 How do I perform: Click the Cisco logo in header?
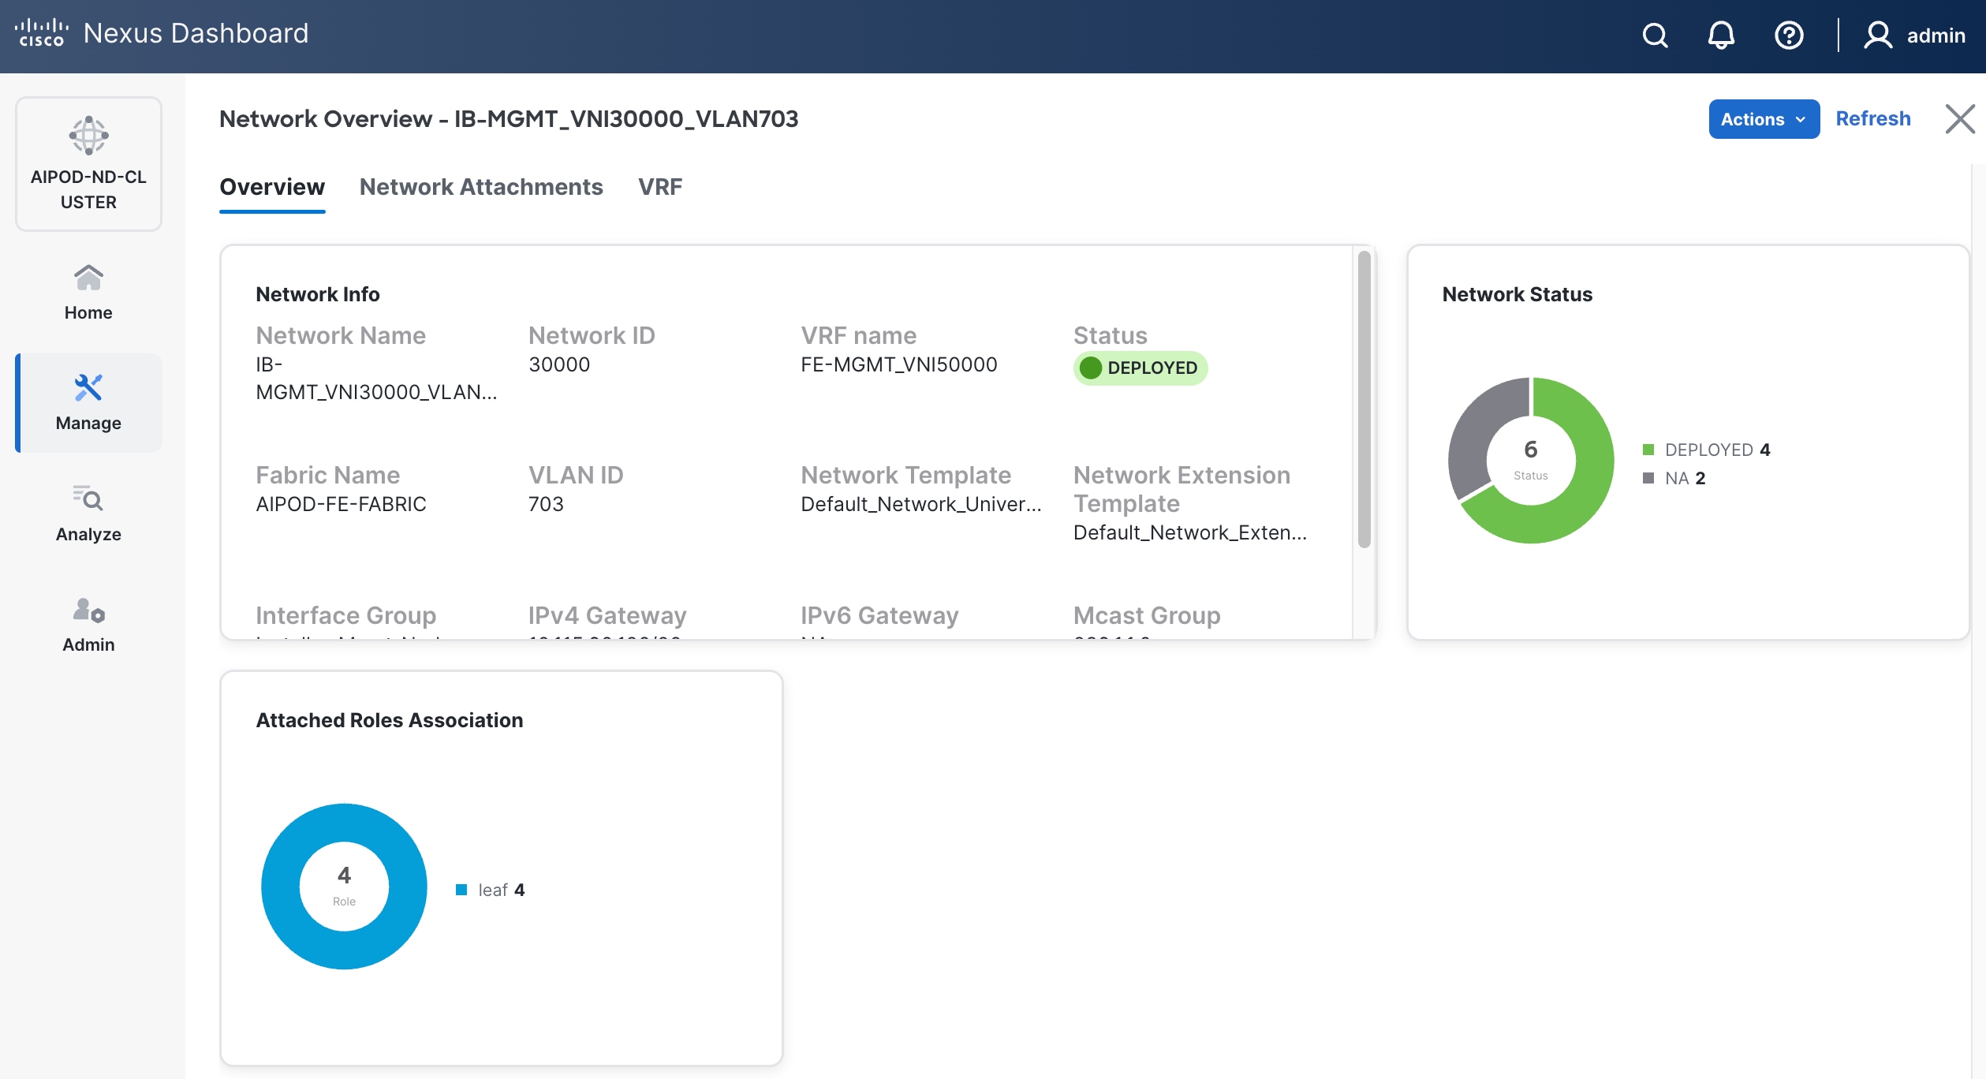point(42,33)
